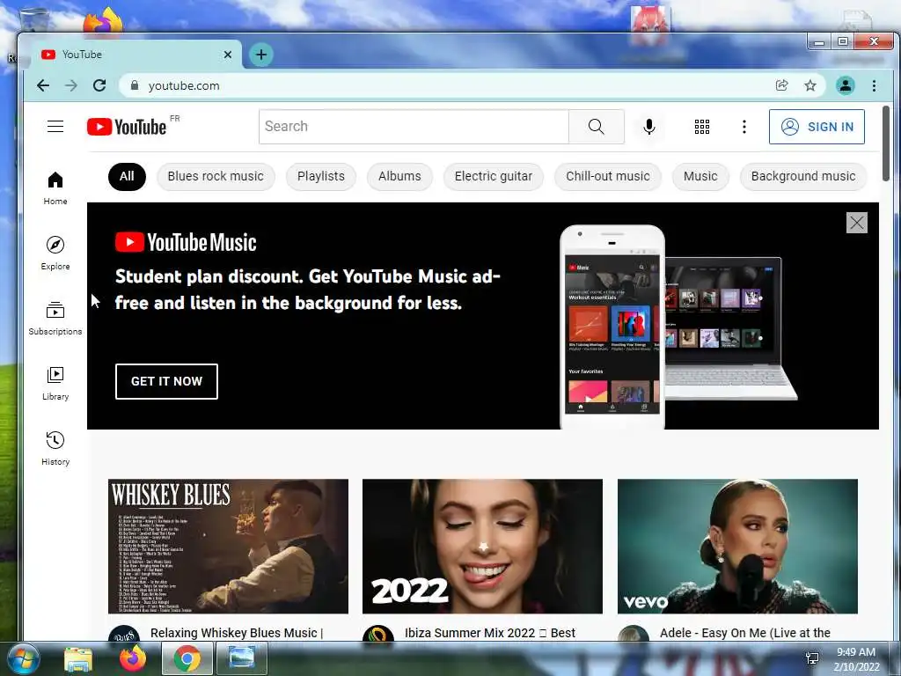Open Chrome three-dot menu

(874, 85)
